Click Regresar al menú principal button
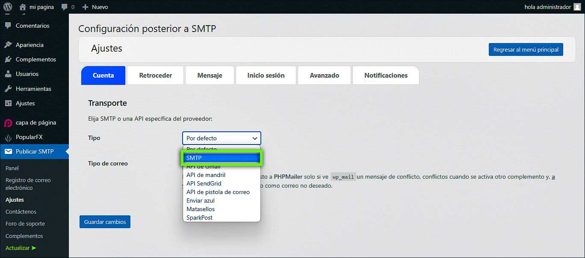The image size is (585, 258). pos(526,49)
